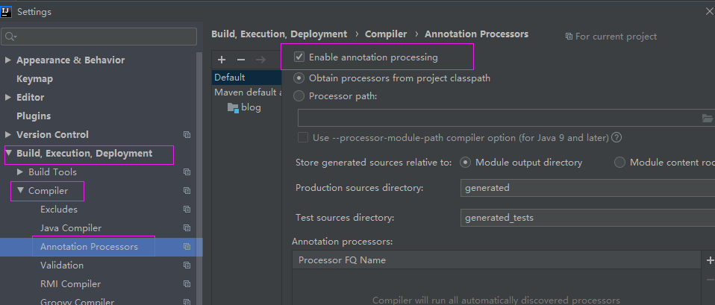Click the remove profile minus icon
The image size is (715, 305).
point(240,60)
